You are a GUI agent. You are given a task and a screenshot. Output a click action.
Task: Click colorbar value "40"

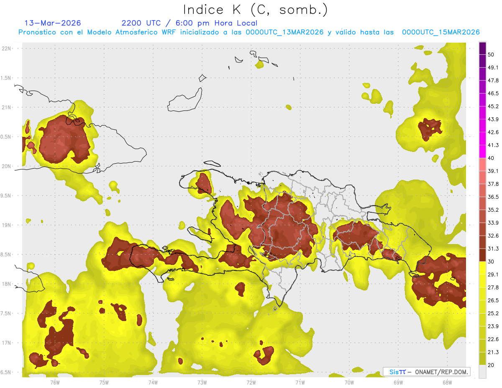click(x=491, y=158)
